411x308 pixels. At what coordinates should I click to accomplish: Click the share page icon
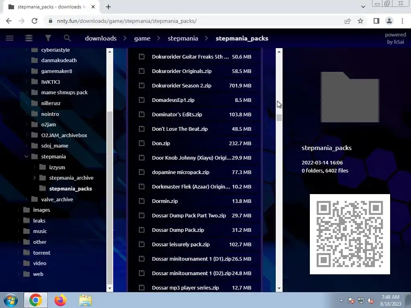(x=348, y=21)
